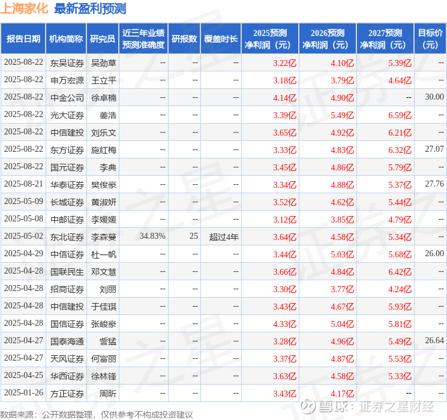Click analyst name 樊俊豪
The image size is (447, 420).
(x=103, y=185)
